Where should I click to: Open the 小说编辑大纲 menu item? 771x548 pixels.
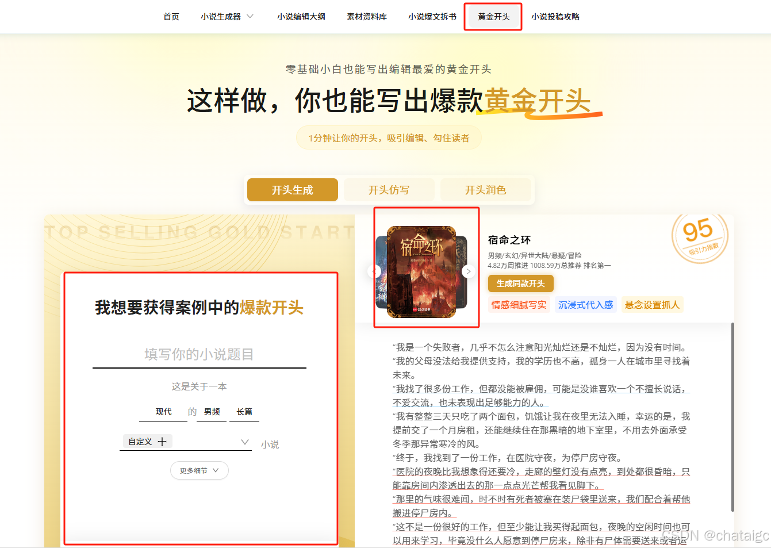coord(301,17)
